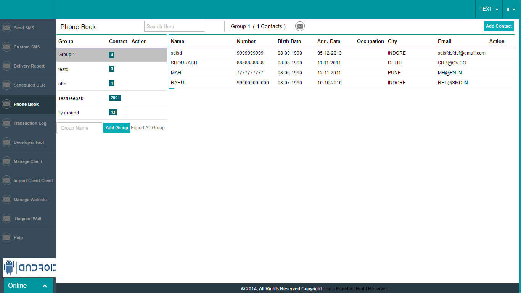The width and height of the screenshot is (521, 293).
Task: Focus the Group Name text field
Action: [79, 128]
